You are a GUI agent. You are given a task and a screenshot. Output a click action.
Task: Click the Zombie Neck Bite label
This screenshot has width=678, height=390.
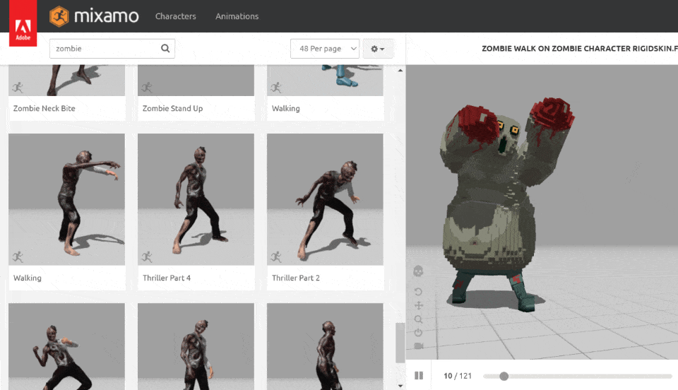44,109
